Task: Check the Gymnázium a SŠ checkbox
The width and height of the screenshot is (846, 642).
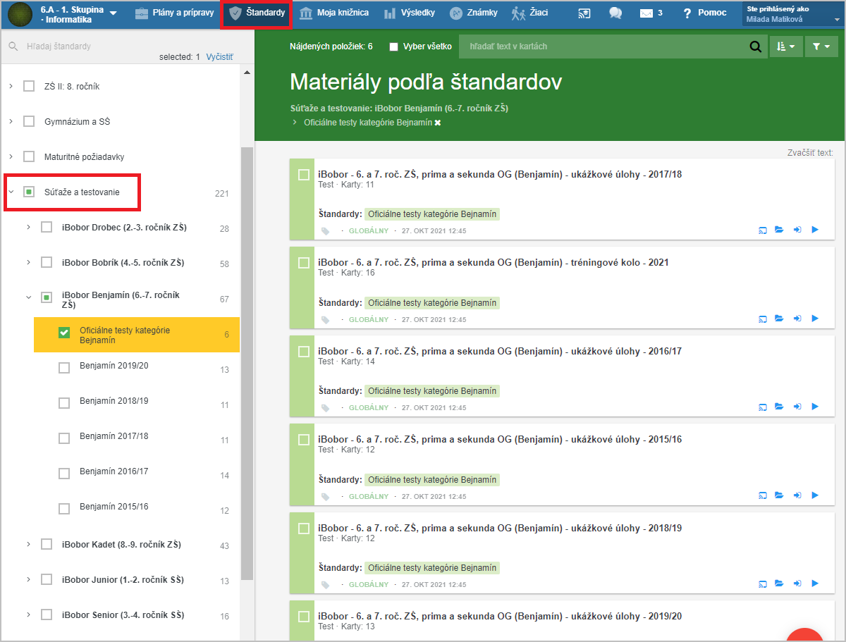Action: [29, 121]
